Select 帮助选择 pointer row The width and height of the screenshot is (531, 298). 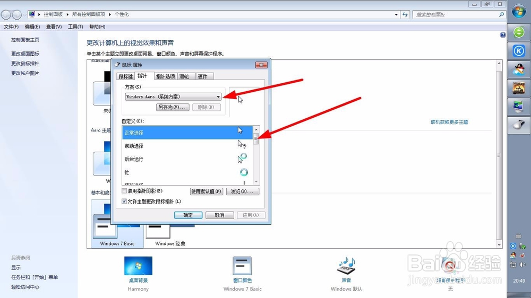[x=187, y=146]
